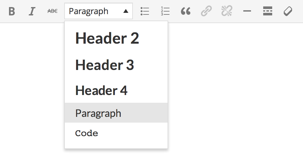Click the Paragraph format select box label

(89, 11)
